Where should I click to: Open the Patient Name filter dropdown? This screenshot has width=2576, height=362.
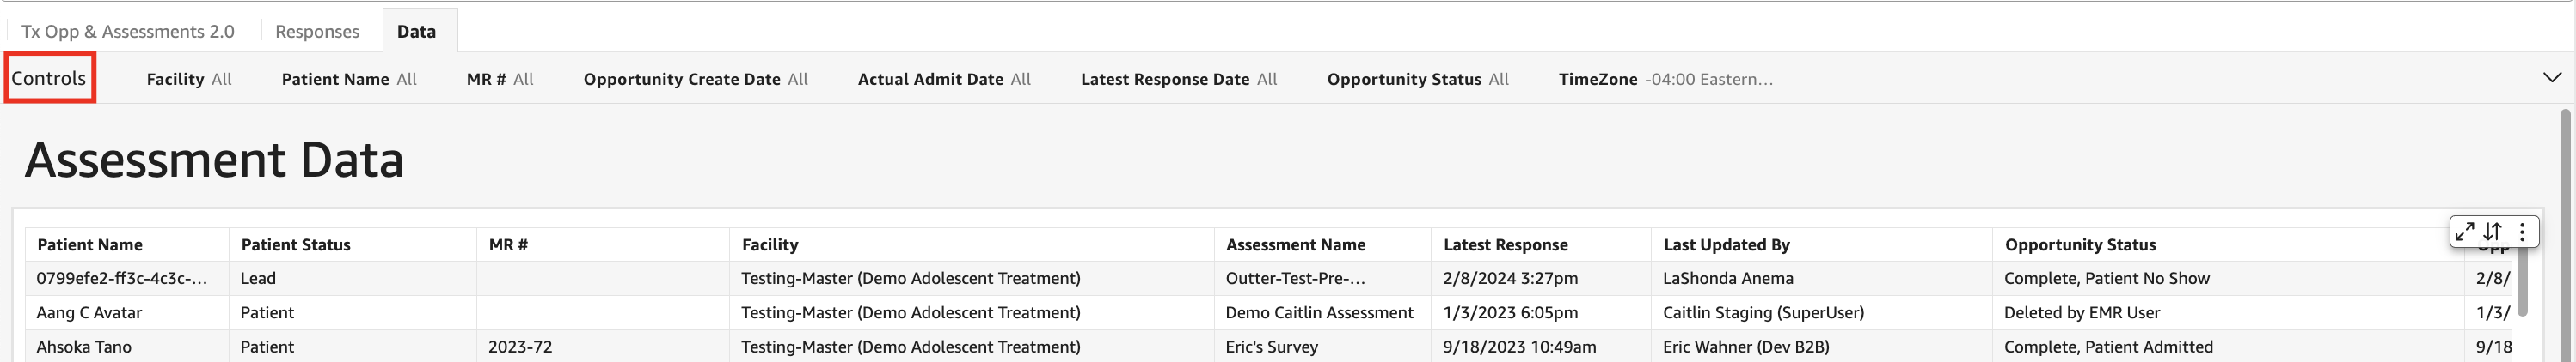click(349, 79)
